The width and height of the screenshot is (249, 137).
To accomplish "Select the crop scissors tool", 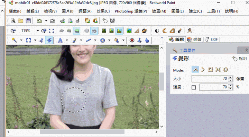I will 41,40.
